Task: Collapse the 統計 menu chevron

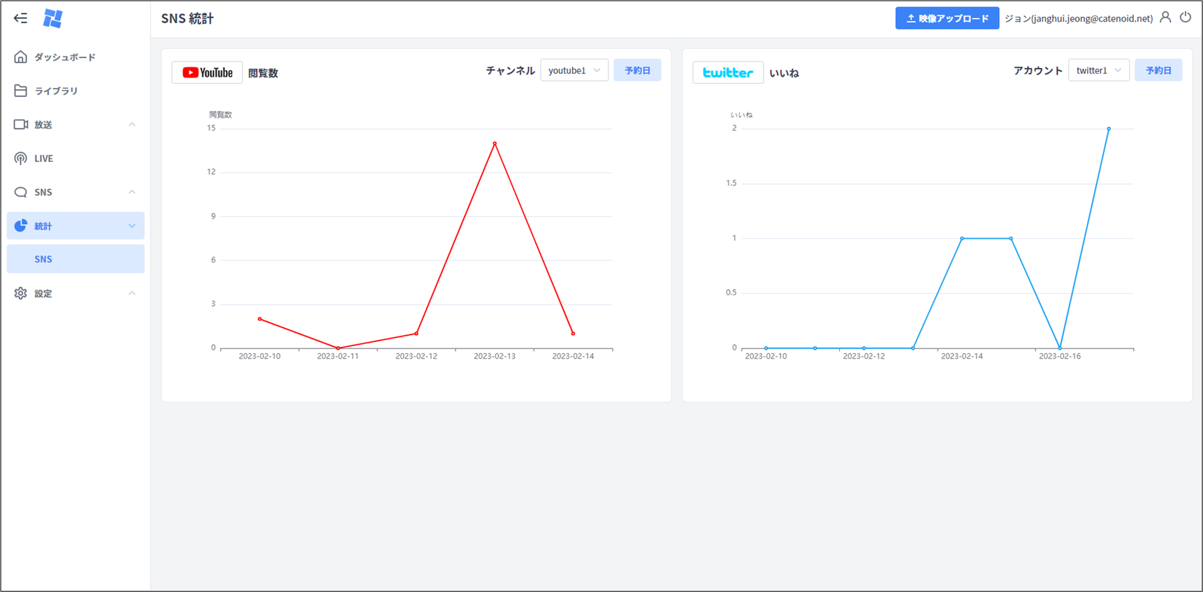Action: (x=132, y=225)
